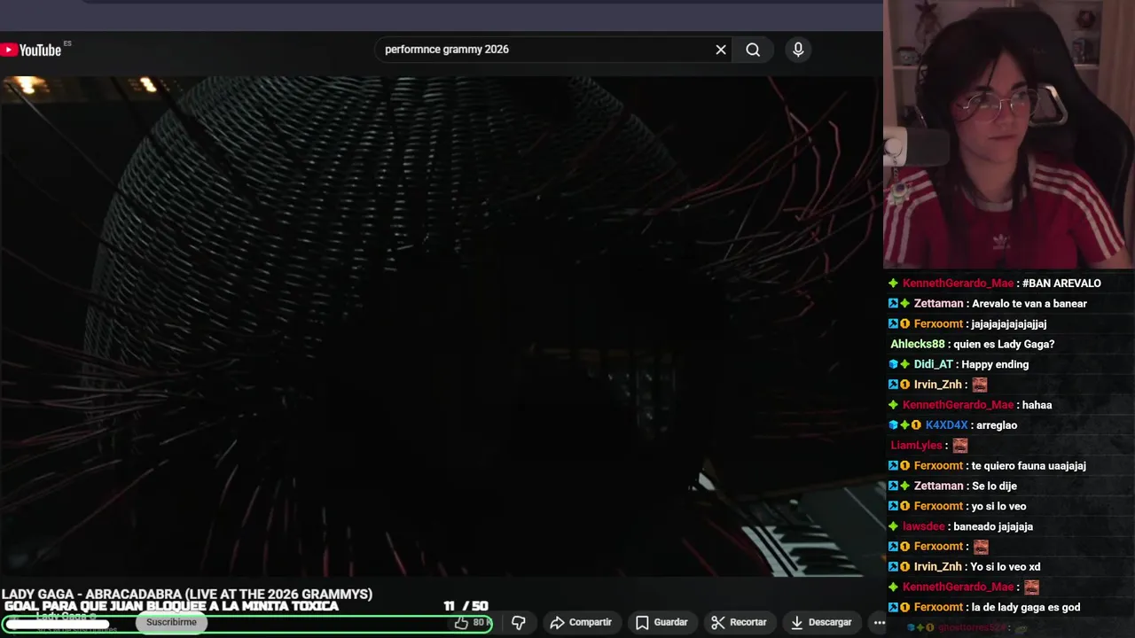Click the streamer webcam feed
This screenshot has height=638, width=1135.
click(1009, 134)
